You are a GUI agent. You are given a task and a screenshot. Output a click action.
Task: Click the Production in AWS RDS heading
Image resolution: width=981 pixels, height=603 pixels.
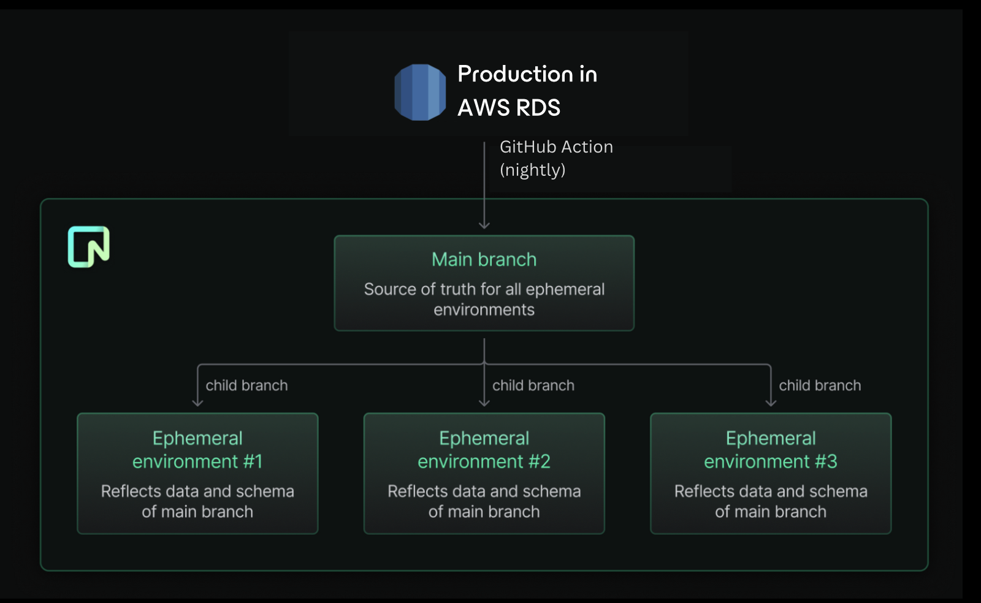527,91
